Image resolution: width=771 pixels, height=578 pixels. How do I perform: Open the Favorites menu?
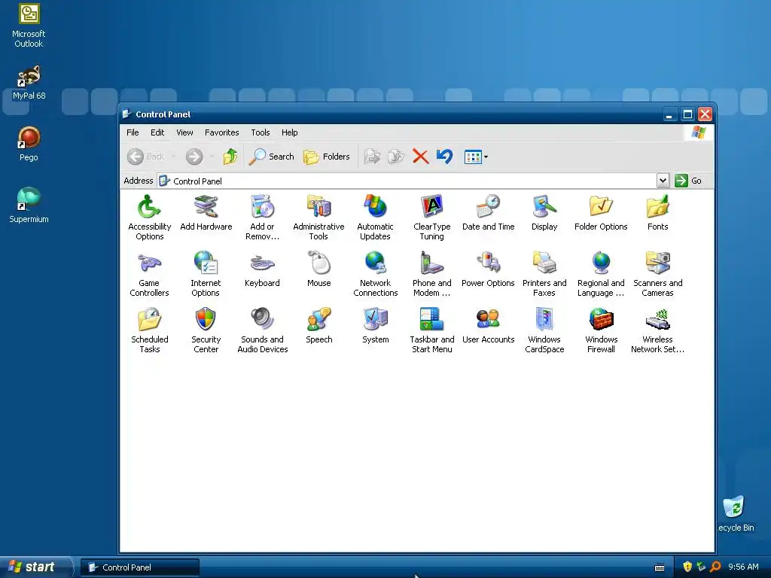pyautogui.click(x=222, y=132)
